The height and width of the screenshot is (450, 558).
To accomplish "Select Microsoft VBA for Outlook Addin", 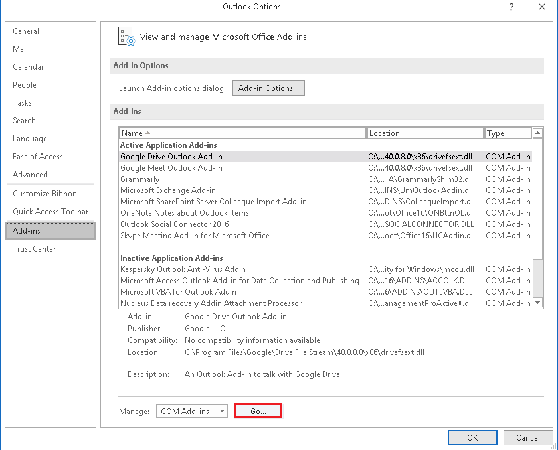I will (x=325, y=292).
